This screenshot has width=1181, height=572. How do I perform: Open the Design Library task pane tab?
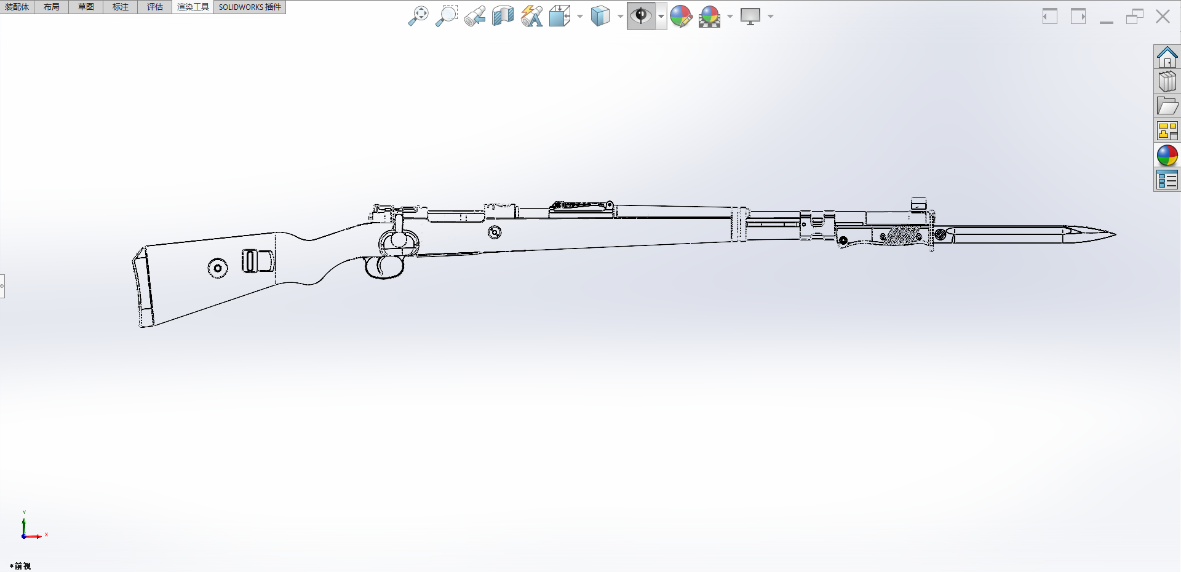(x=1167, y=81)
